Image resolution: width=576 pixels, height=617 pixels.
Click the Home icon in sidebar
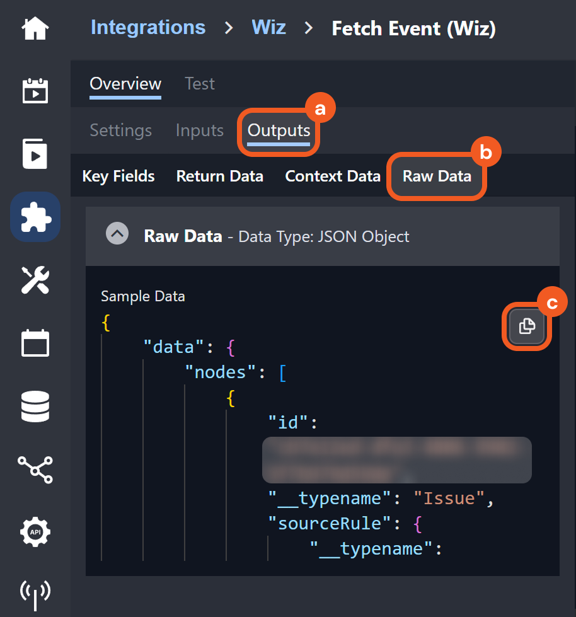pos(35,29)
